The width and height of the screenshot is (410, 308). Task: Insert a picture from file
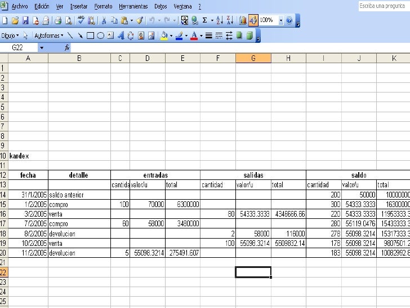(x=151, y=36)
